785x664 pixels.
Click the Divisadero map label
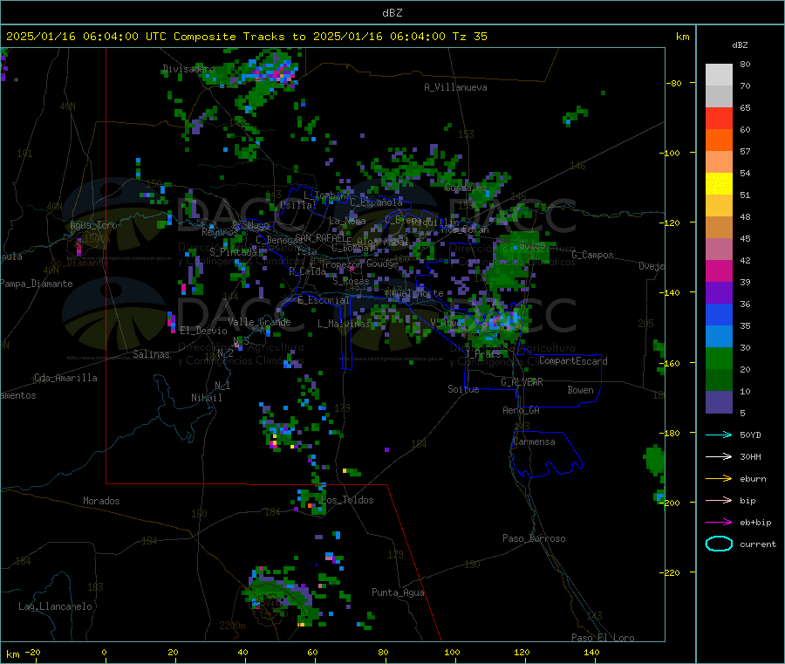[188, 69]
